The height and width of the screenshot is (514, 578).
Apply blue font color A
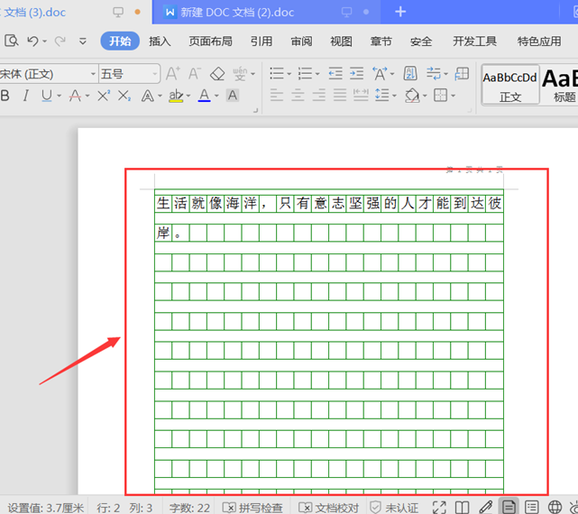click(x=204, y=96)
